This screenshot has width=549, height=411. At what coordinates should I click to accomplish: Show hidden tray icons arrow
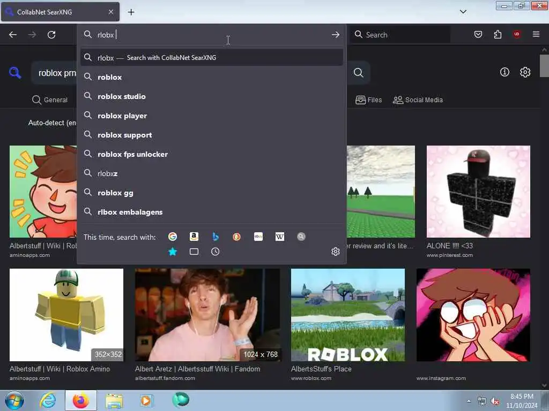(469, 401)
